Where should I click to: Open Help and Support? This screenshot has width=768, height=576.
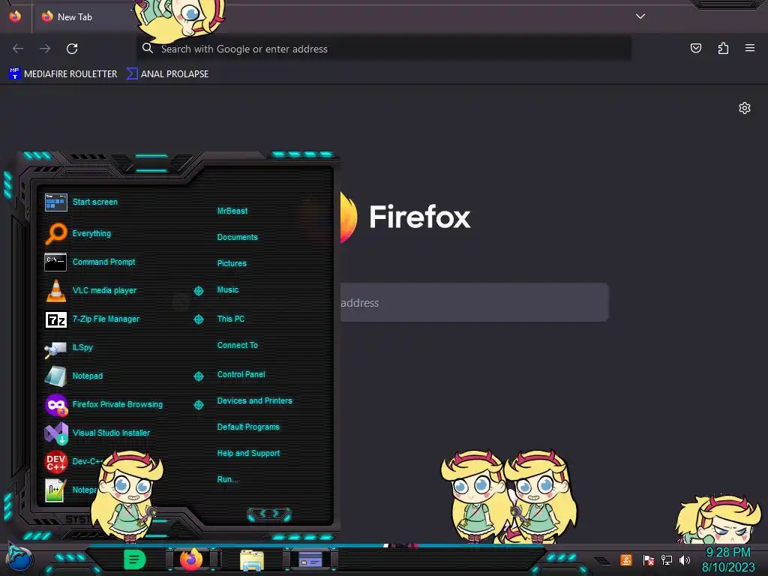tap(248, 453)
